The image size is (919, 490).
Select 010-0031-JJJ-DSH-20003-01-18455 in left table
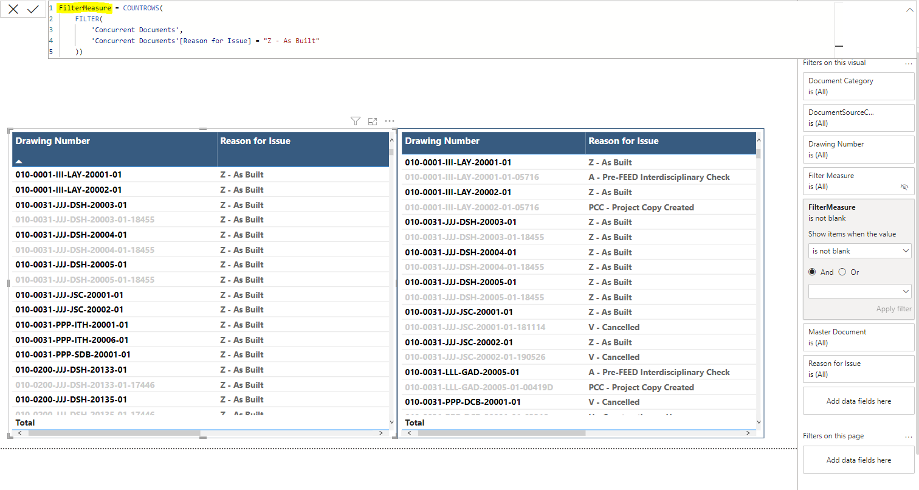coord(85,219)
